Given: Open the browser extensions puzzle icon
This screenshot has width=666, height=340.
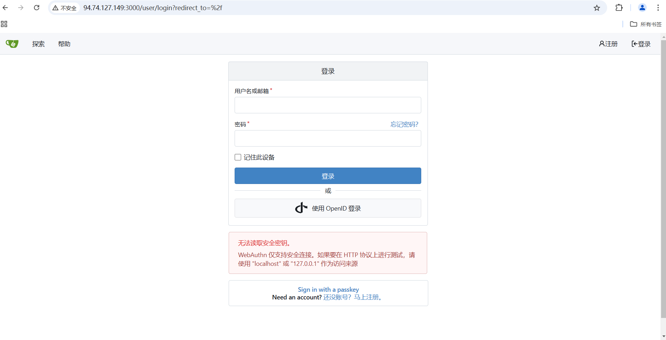Looking at the screenshot, I should pos(619,8).
